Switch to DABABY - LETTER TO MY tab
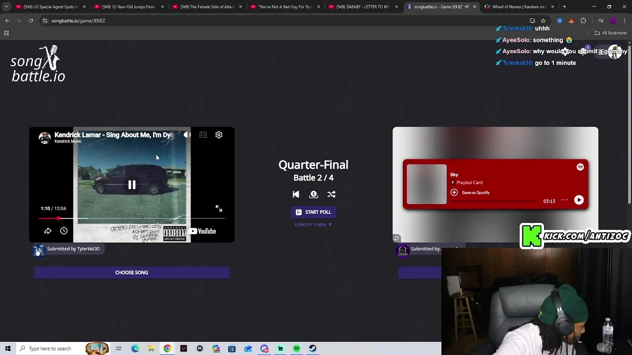The width and height of the screenshot is (632, 355). click(362, 7)
